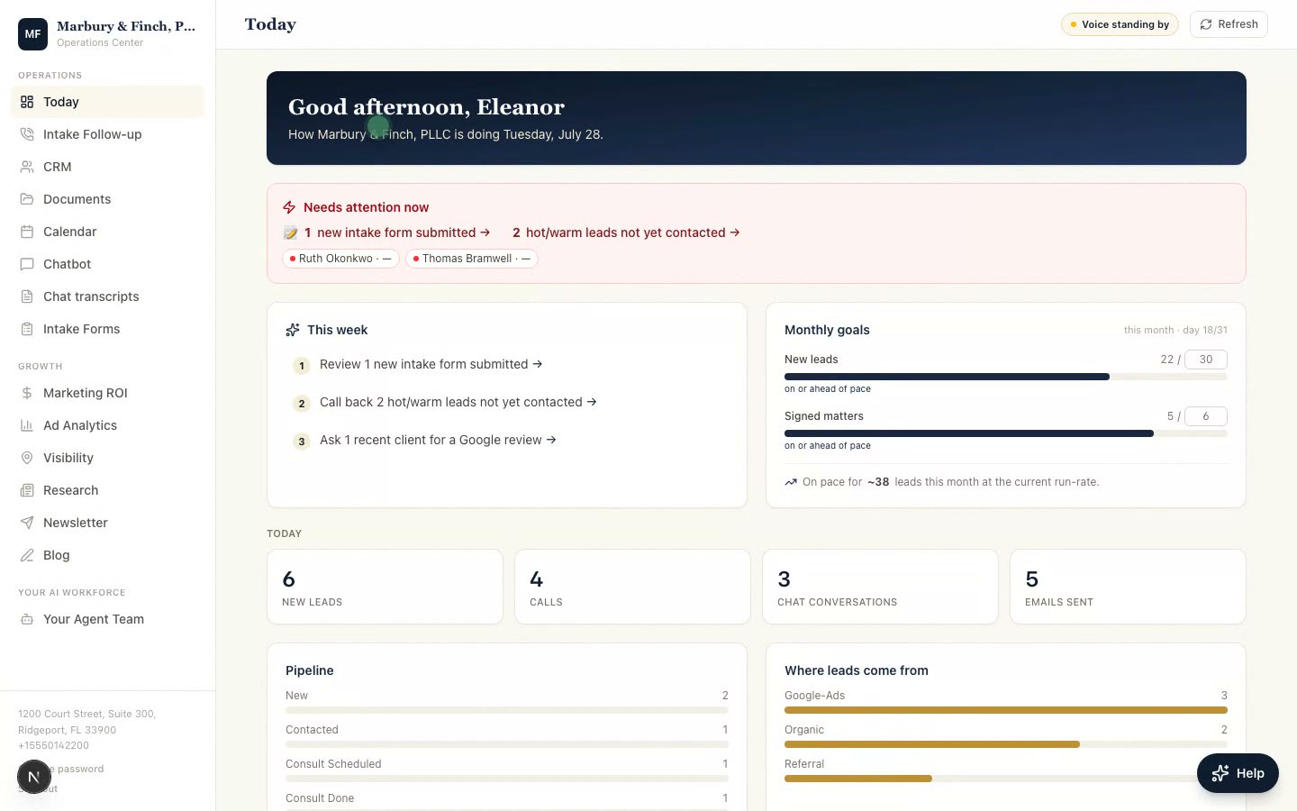
Task: Open the Ad Analytics page
Action: pos(107,425)
